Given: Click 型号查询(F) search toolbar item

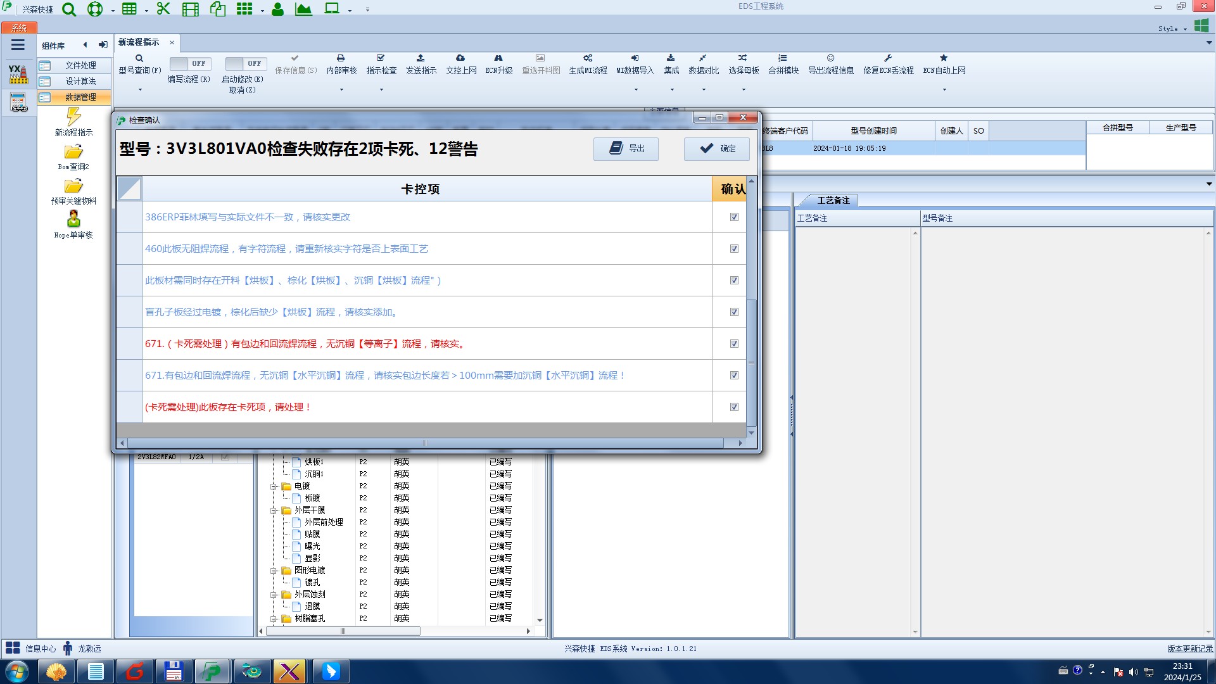Looking at the screenshot, I should point(140,64).
